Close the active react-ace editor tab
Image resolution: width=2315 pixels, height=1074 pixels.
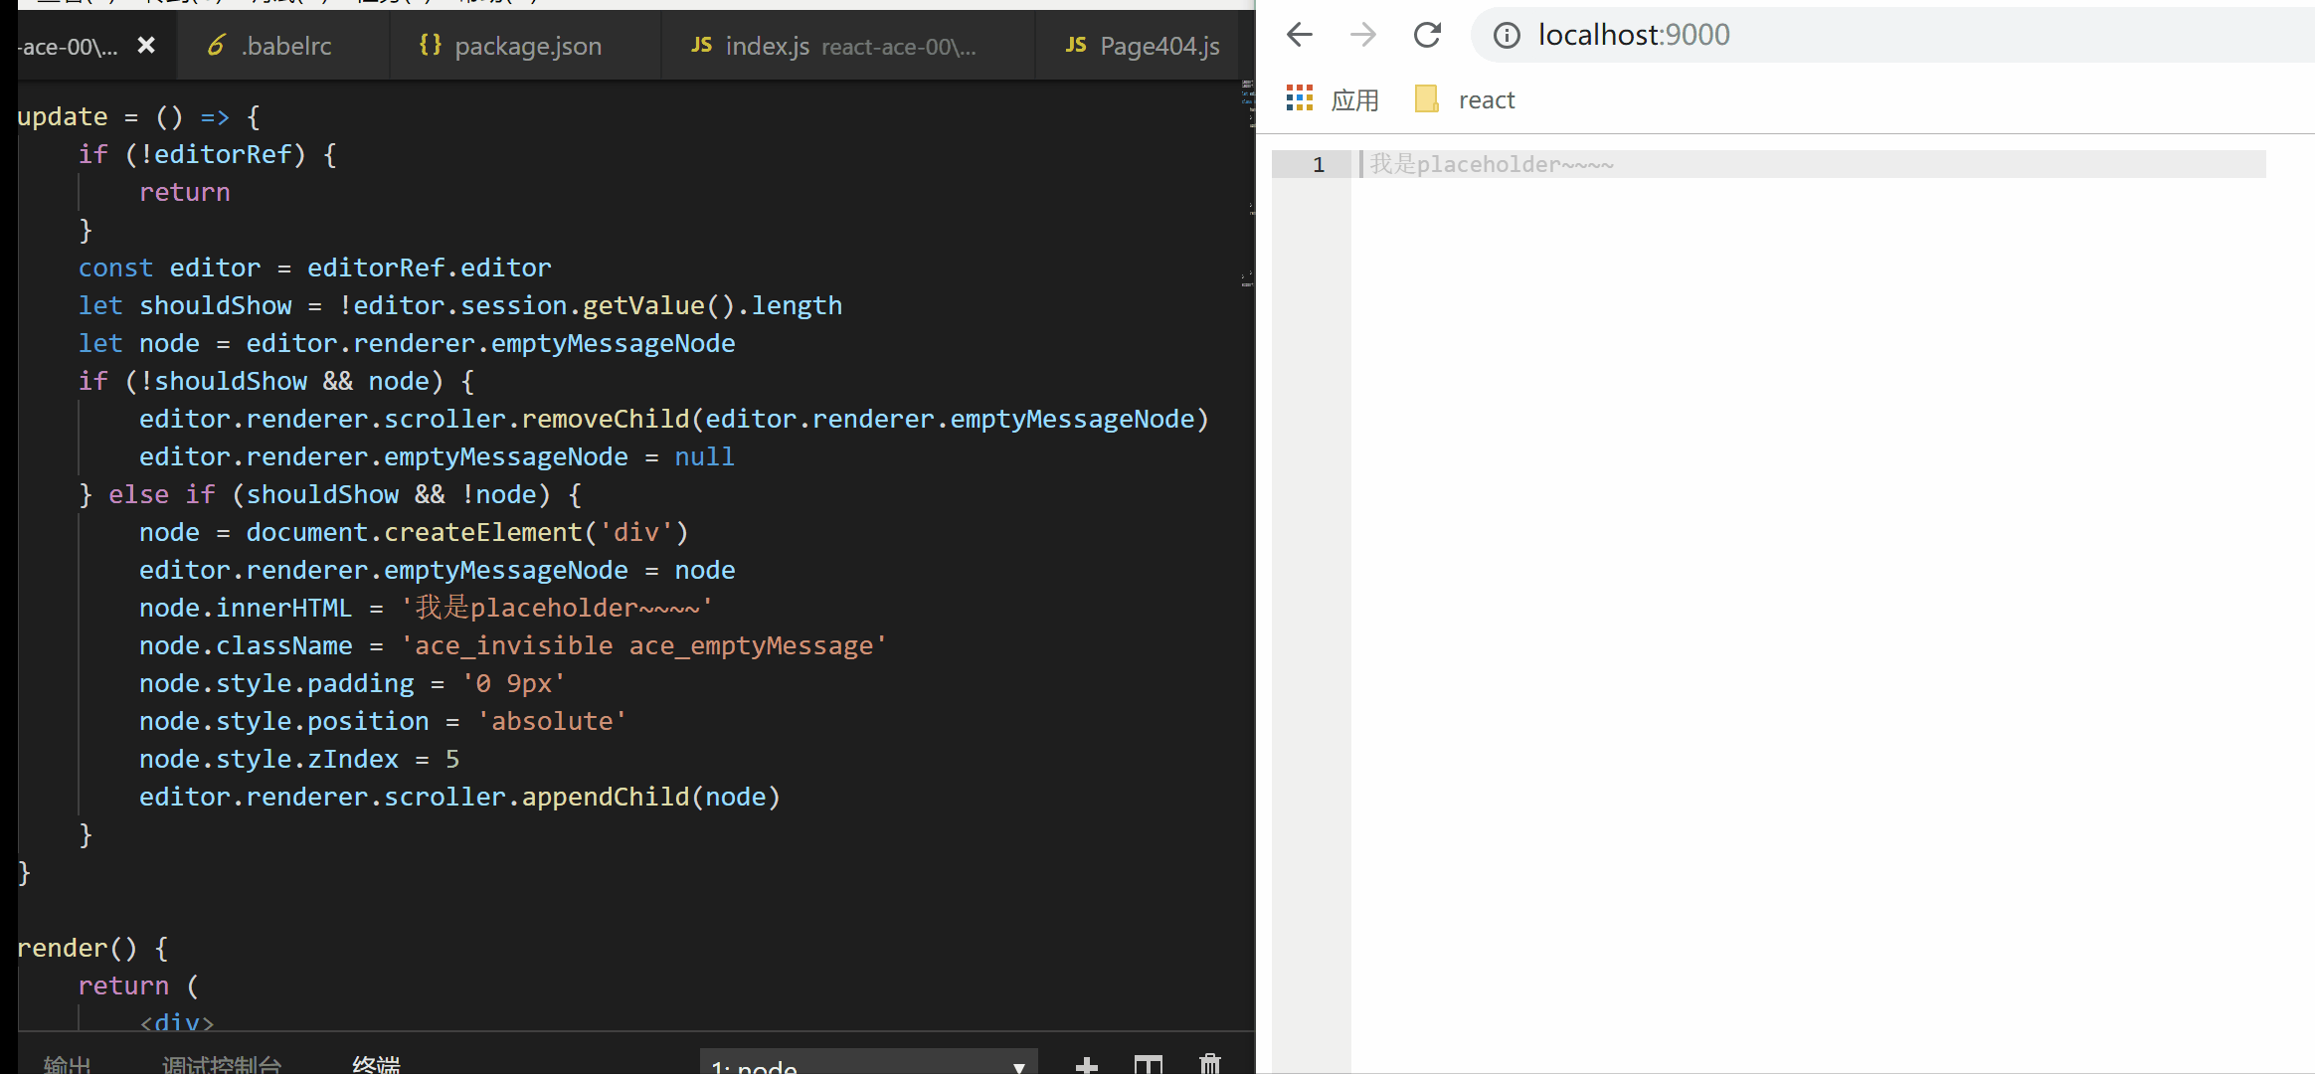click(x=146, y=45)
